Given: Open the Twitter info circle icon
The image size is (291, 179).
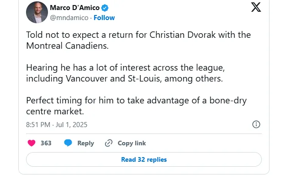Looking at the screenshot, I should 256,124.
